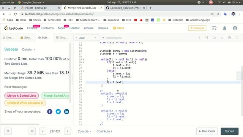Viewport: 243px width, 137px height.
Task: Open the Google Translate extension icon
Action: click(225, 14)
